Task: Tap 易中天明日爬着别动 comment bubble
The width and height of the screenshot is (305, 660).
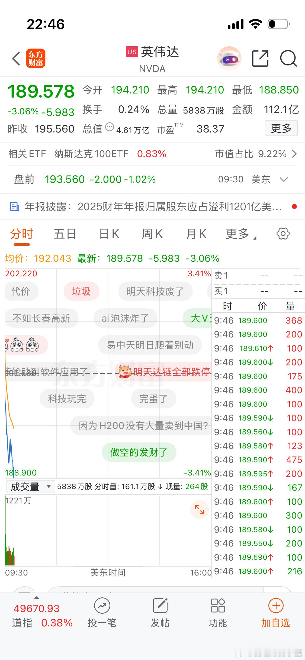Action: pyautogui.click(x=150, y=345)
